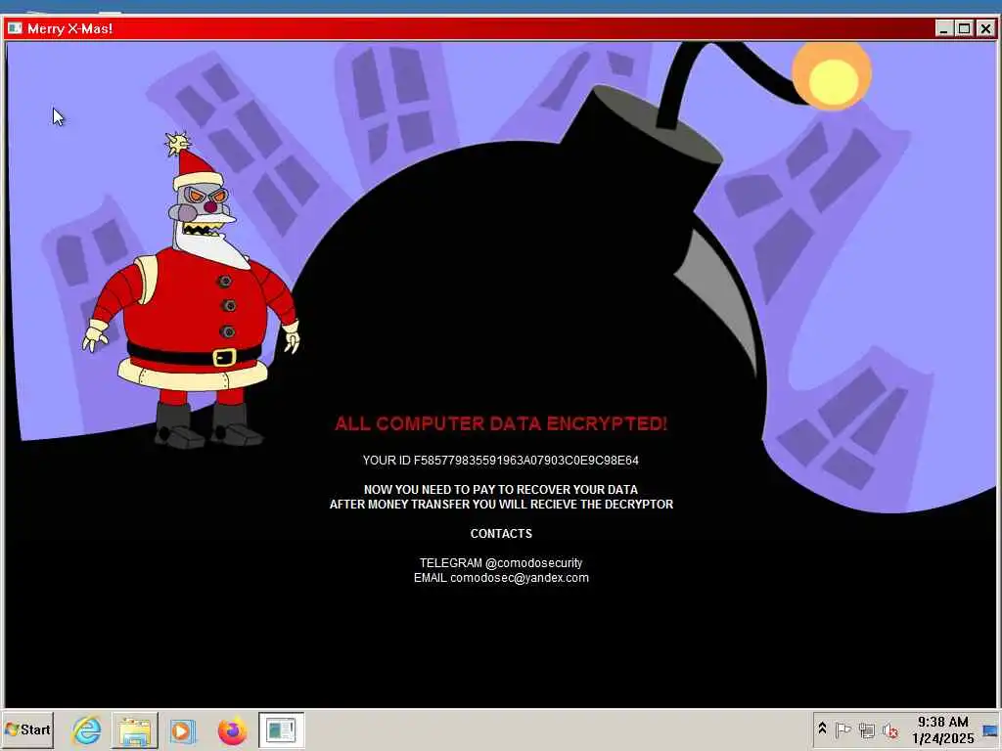
Task: Click 'NOW YOU NEED TO PAY' text line
Action: (x=501, y=490)
